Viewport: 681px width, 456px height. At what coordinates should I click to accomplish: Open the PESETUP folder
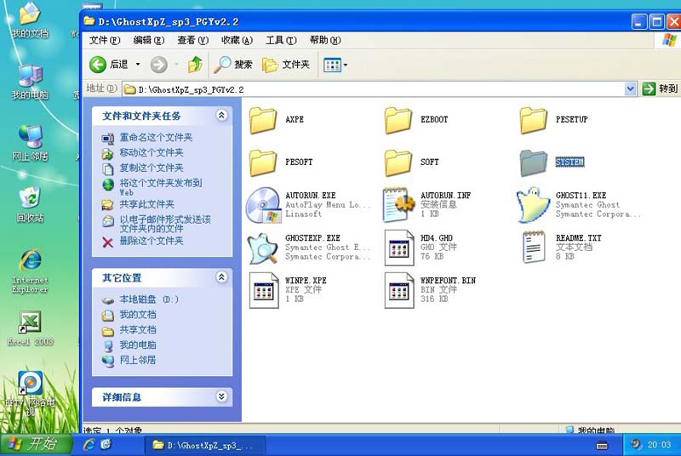[534, 120]
